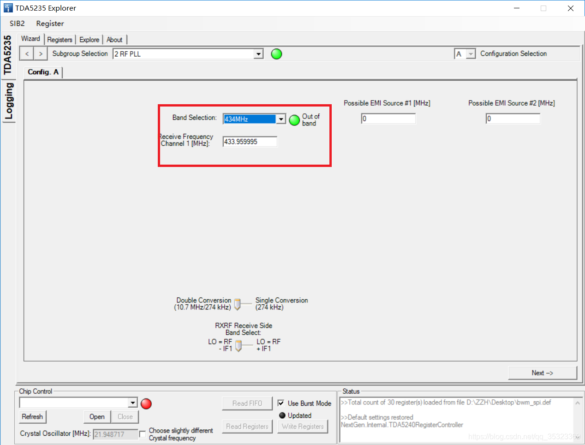Open the SIB2 menu
Screen dimensions: 585x445
[x=17, y=24]
